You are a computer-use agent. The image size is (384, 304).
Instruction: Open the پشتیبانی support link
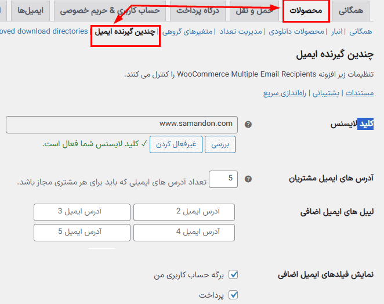[326, 93]
